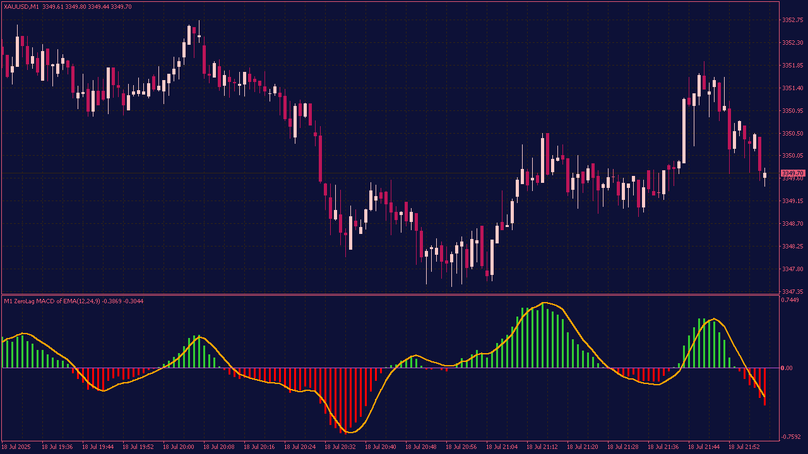Viewport: 808px width, 454px height.
Task: Click the 18 Jul 21:12 time marker
Action: pos(542,447)
